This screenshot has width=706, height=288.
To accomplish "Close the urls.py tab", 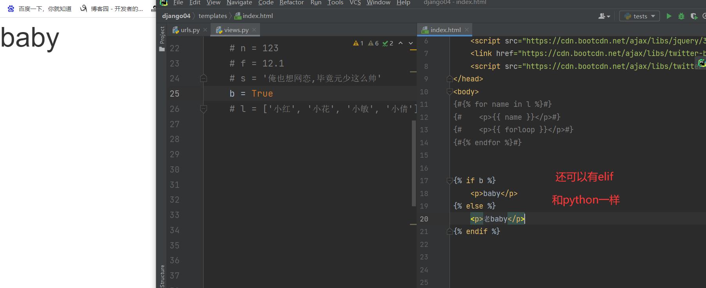I will (205, 30).
